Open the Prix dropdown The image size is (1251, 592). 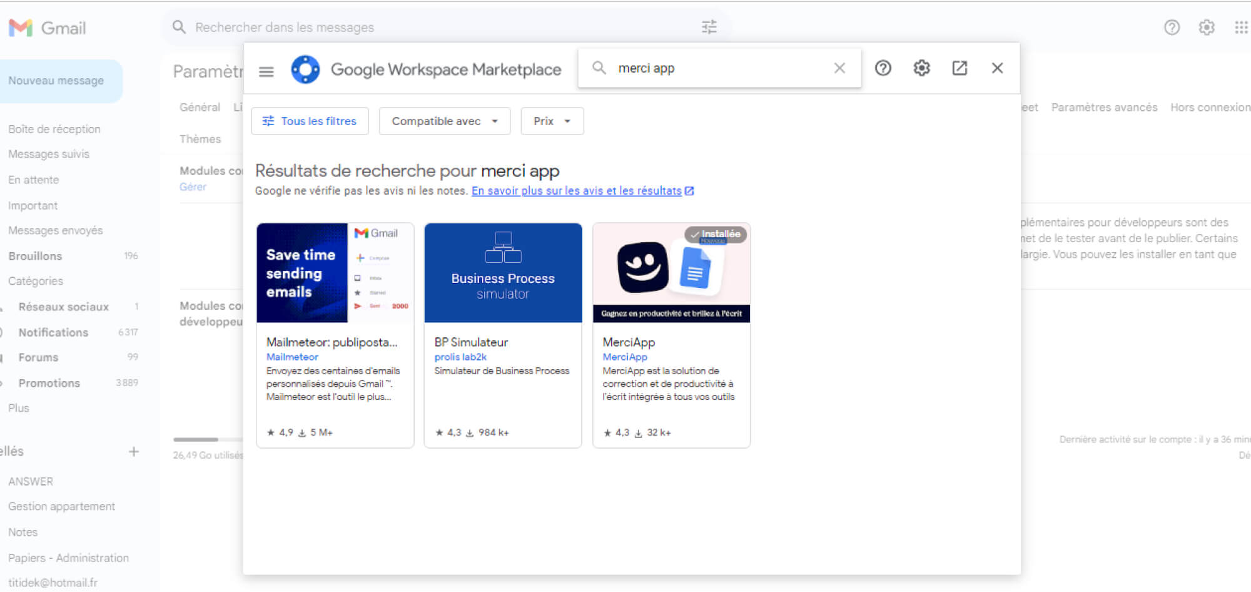pos(552,121)
